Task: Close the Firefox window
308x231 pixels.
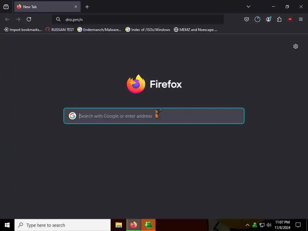Action: [301, 7]
